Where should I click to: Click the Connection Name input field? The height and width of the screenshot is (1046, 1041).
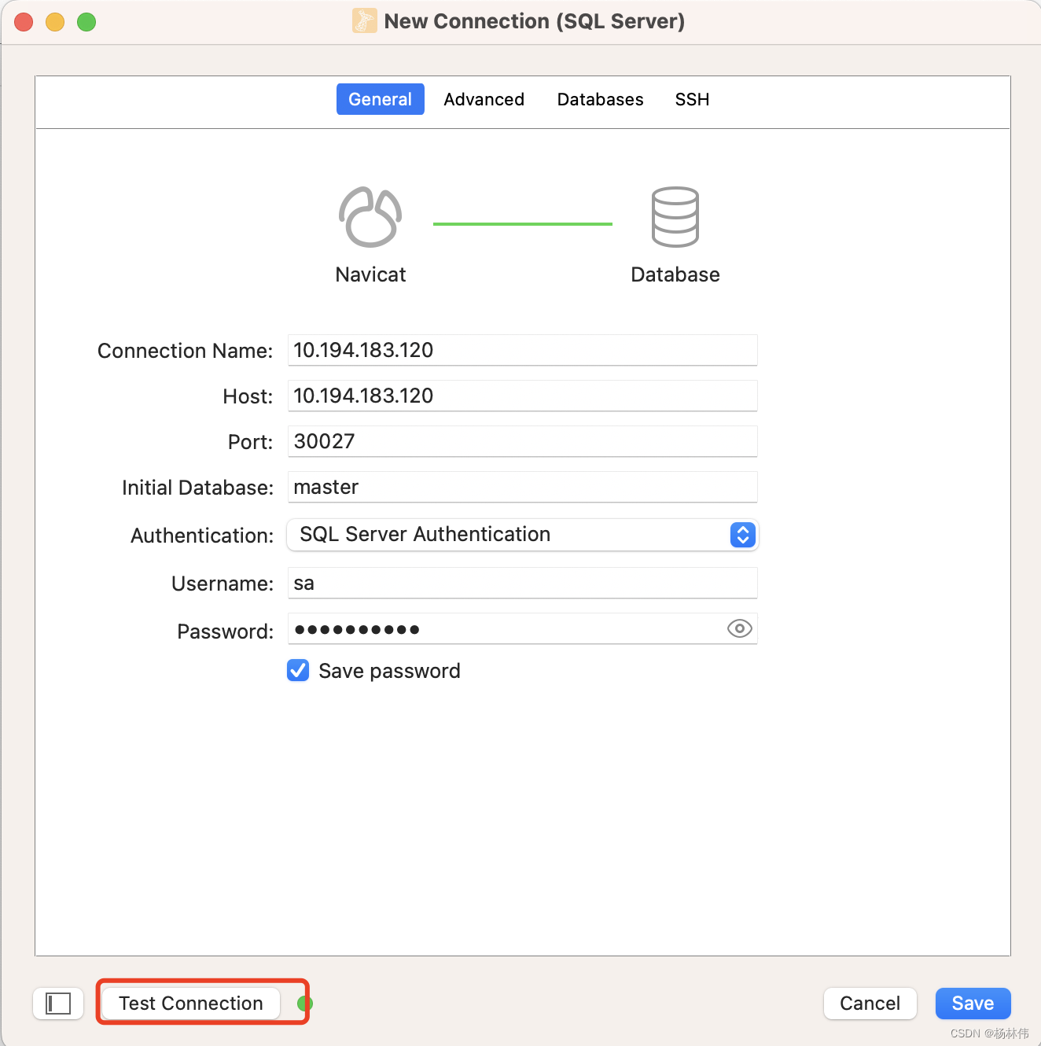click(x=522, y=350)
